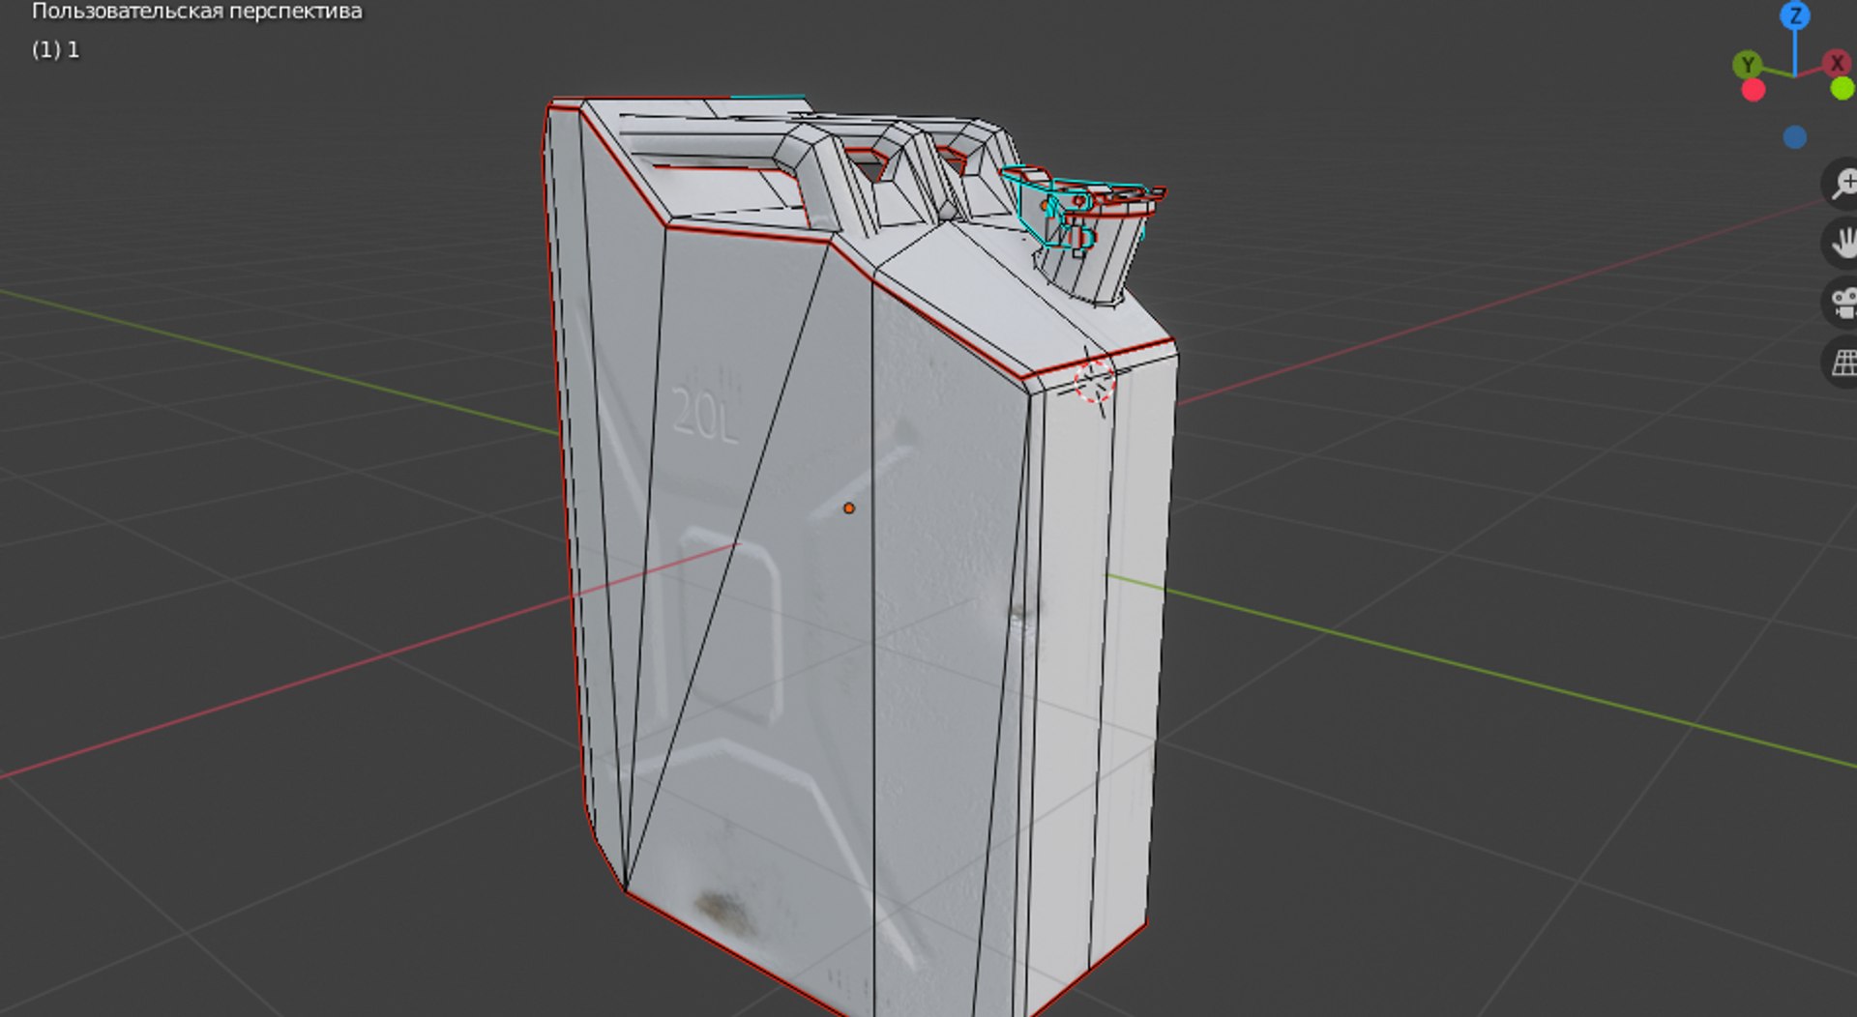Click the 20L embossed label on the canister
This screenshot has height=1017, width=1857.
(x=705, y=415)
